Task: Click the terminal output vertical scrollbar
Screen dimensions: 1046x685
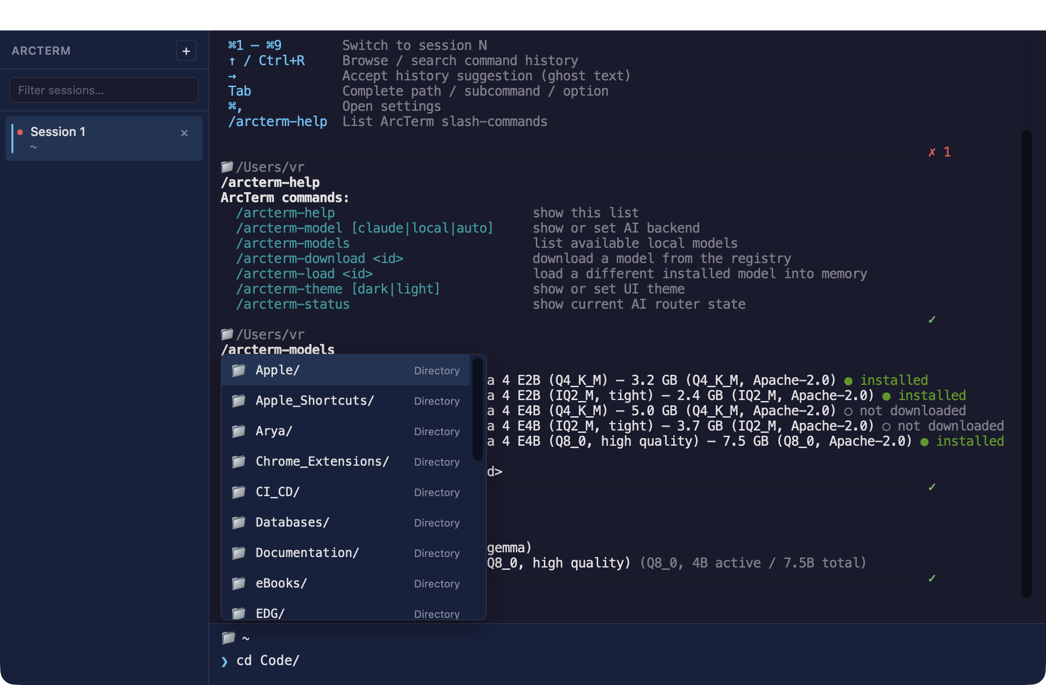Action: coord(1027,364)
